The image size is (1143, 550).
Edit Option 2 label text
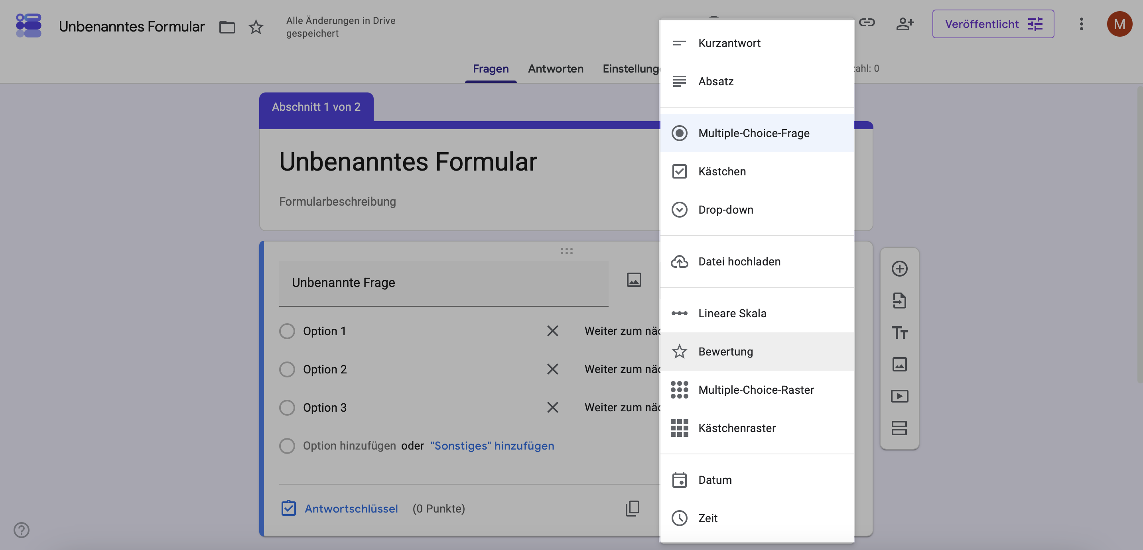[x=325, y=369]
